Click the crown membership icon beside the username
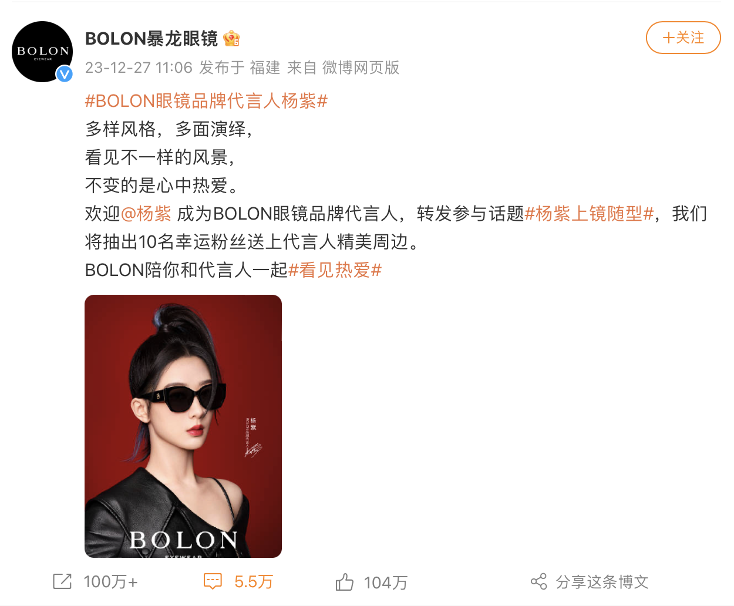The image size is (734, 606). pos(231,39)
